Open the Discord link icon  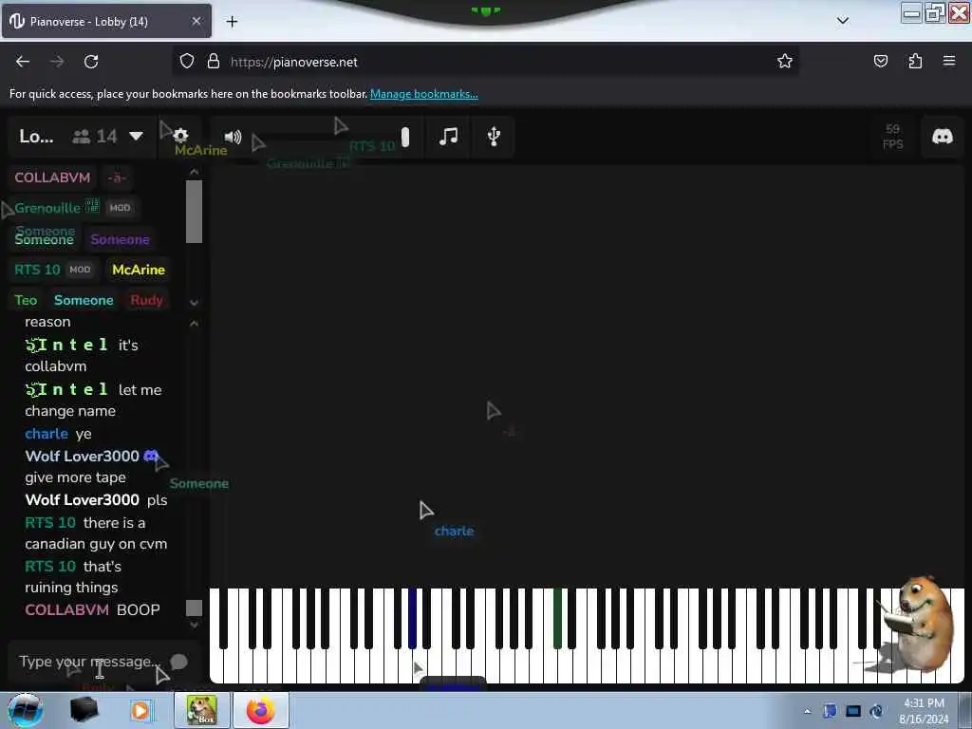943,137
